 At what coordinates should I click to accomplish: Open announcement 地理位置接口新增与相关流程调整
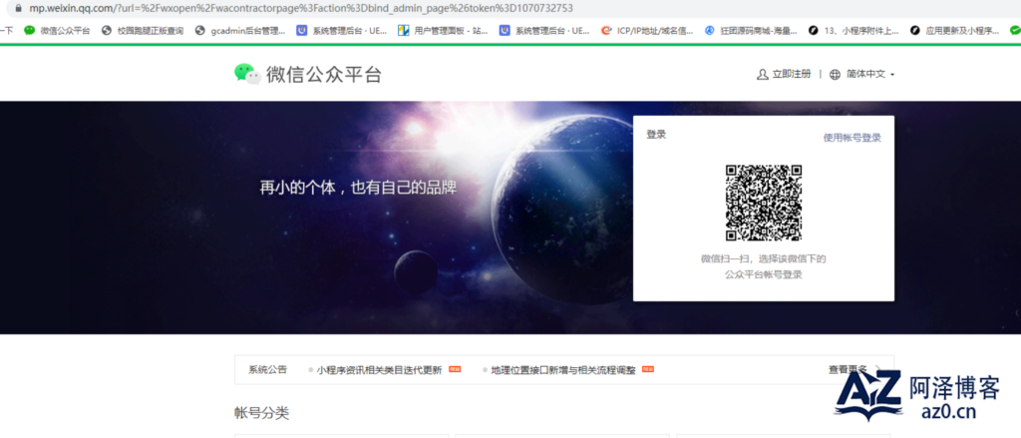[563, 370]
